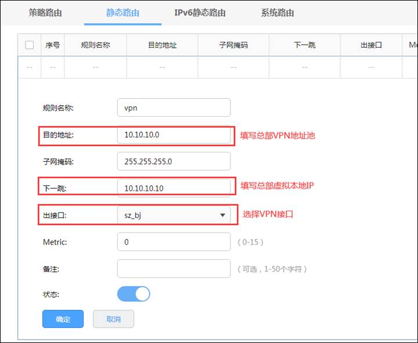Go to the 系统路由 tab
The image size is (418, 343).
(x=278, y=13)
